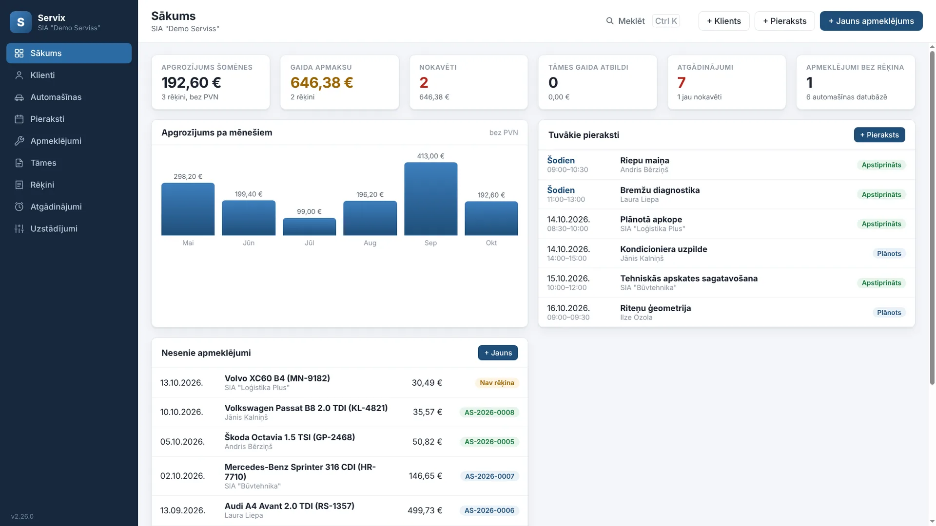Click the Mai bar in revenue chart
Viewport: 936px width, 526px height.
click(x=188, y=209)
